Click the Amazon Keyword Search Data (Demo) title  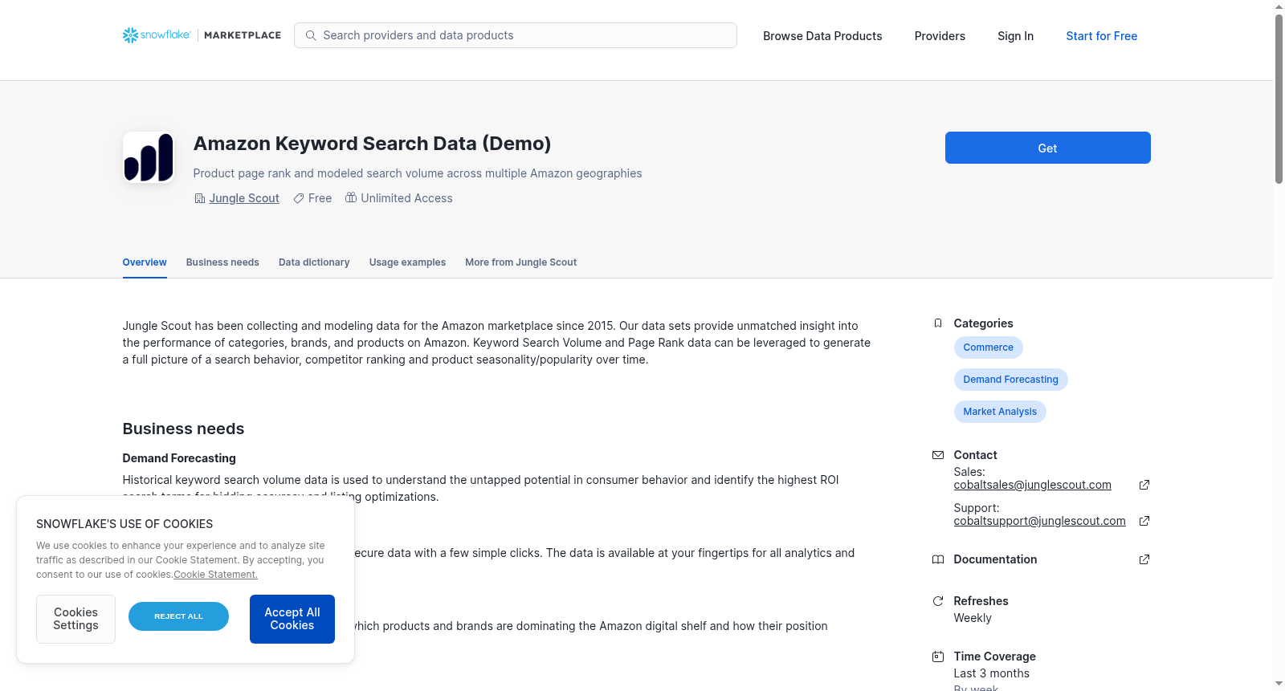[372, 144]
